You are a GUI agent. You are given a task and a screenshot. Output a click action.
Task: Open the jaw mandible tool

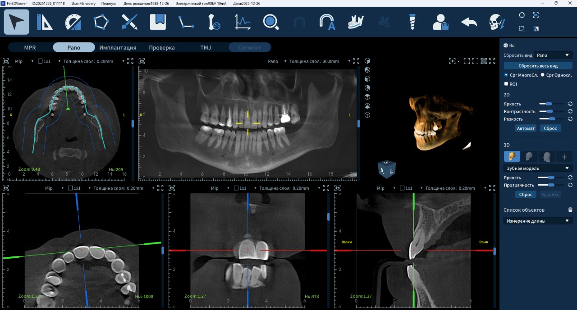point(356,22)
